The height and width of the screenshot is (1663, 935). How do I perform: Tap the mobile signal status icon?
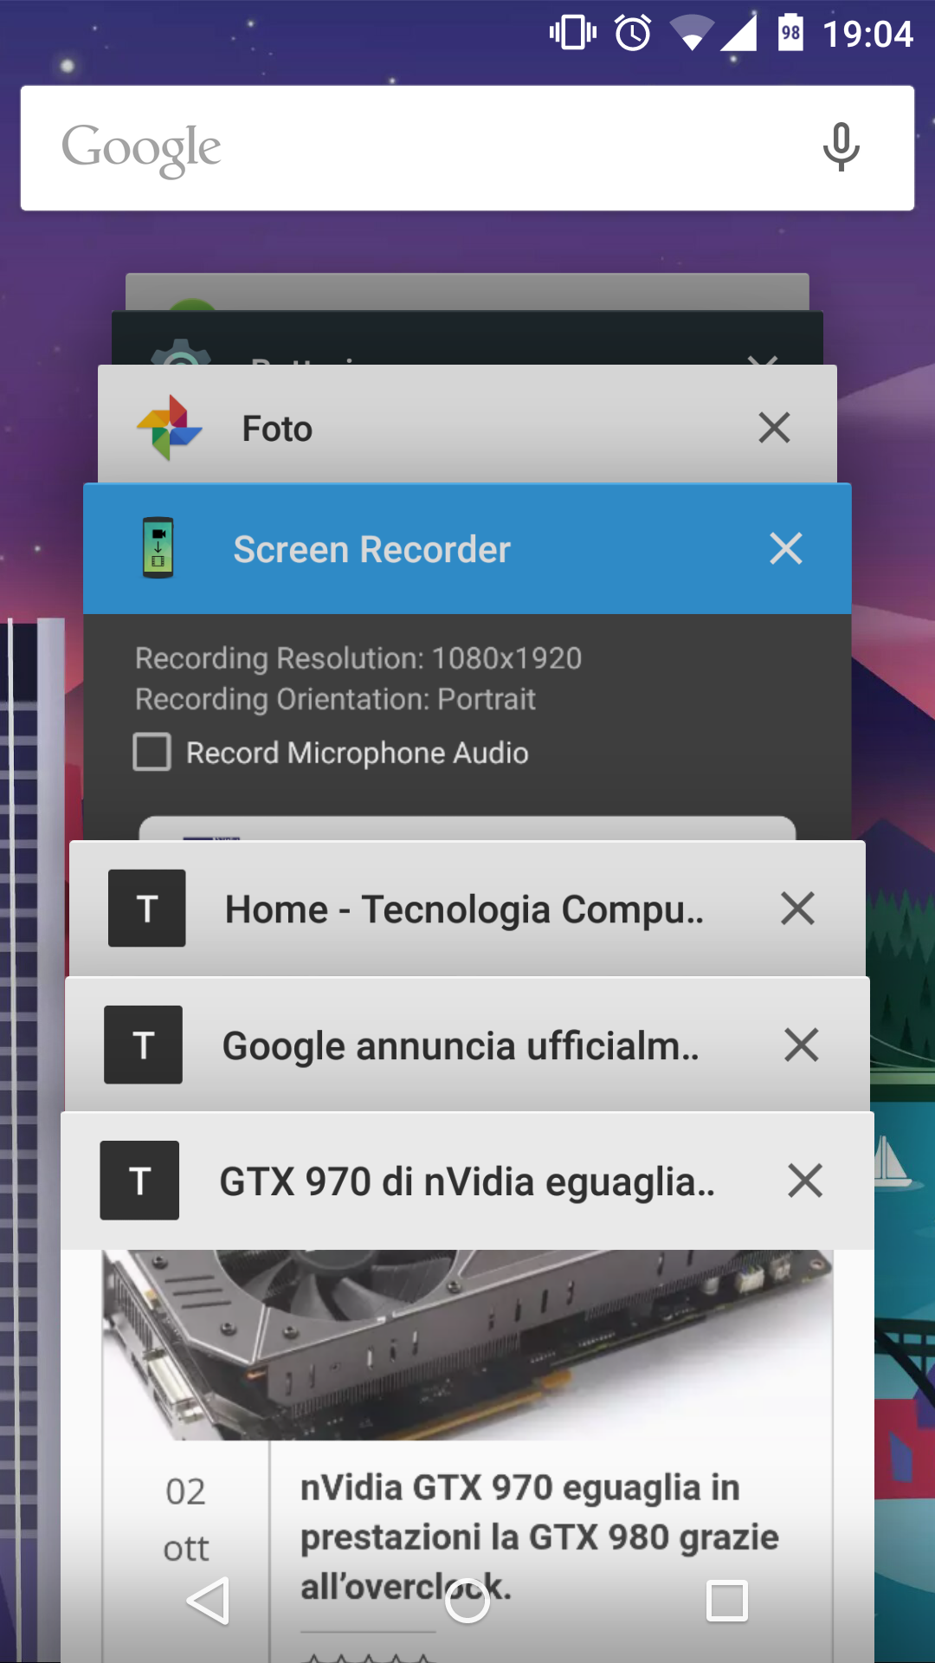tap(738, 34)
